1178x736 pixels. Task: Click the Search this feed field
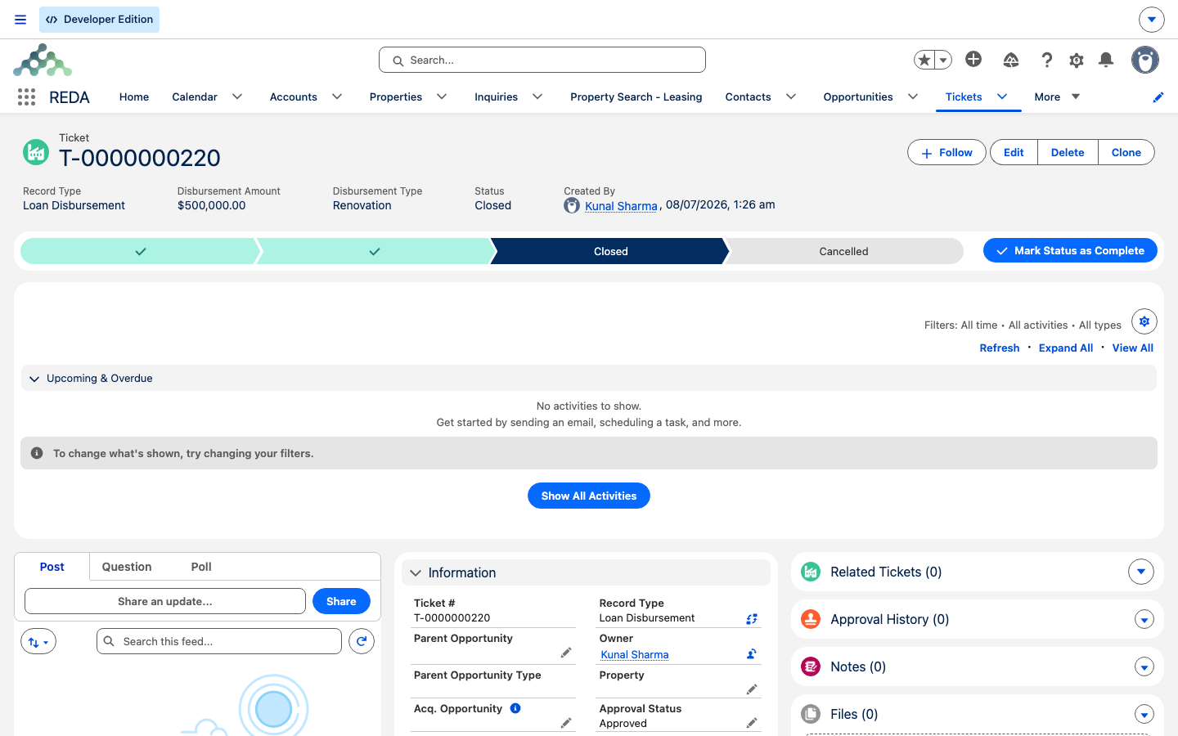pos(219,641)
